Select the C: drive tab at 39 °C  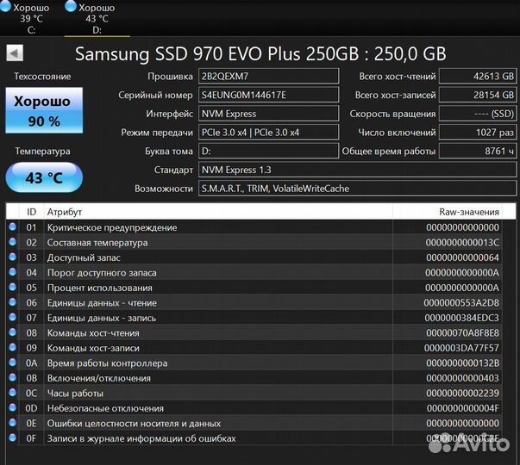pyautogui.click(x=31, y=18)
